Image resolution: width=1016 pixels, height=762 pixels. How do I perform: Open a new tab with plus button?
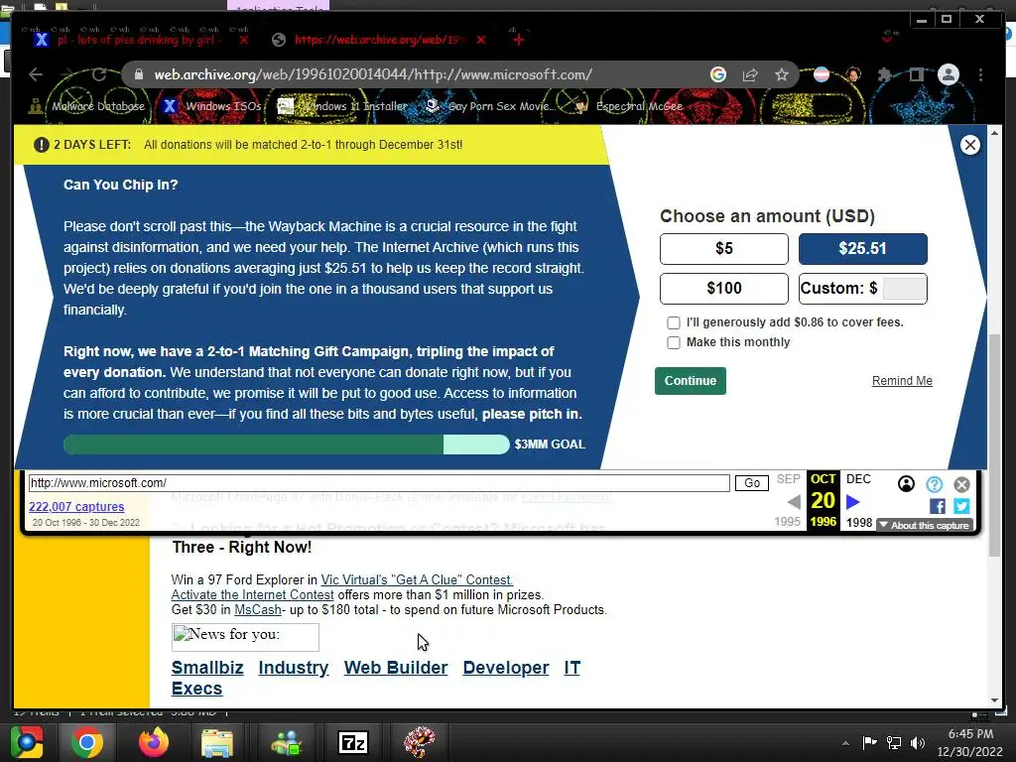[518, 40]
